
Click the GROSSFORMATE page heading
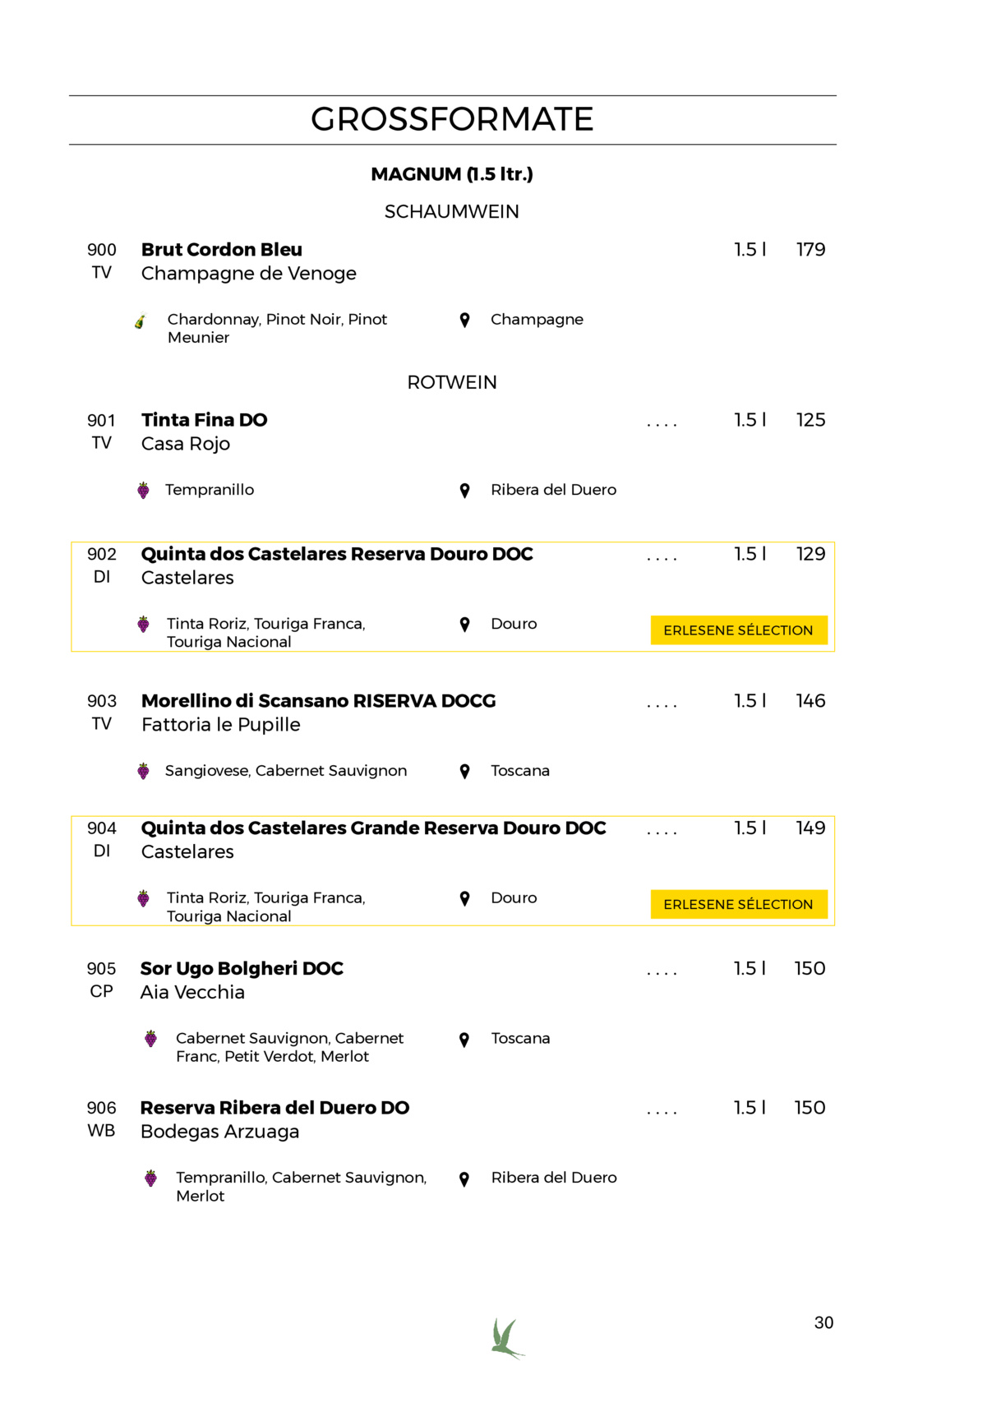pyautogui.click(x=452, y=120)
